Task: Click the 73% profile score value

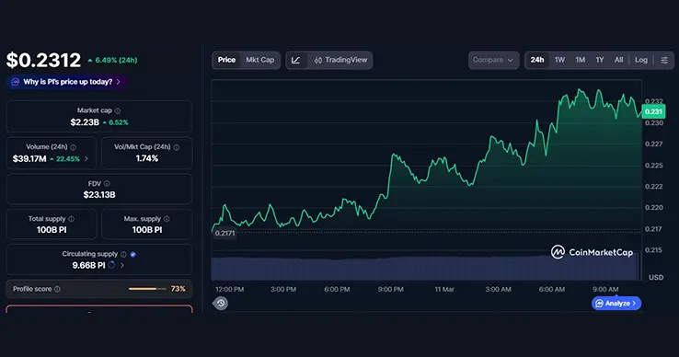Action: click(x=178, y=289)
